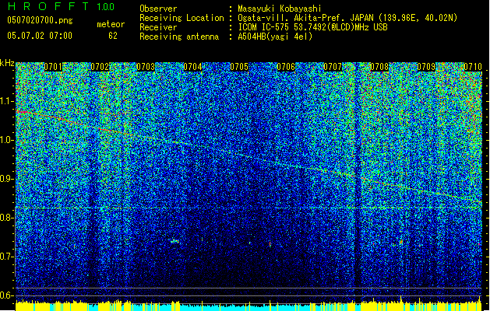The height and width of the screenshot is (311, 490).
Task: Click the 0.8 kHz frequency label
Action: pos(7,218)
